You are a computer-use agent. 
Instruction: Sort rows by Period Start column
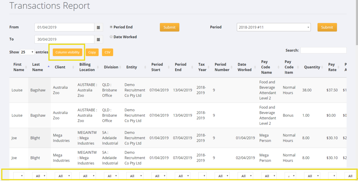coord(158,67)
